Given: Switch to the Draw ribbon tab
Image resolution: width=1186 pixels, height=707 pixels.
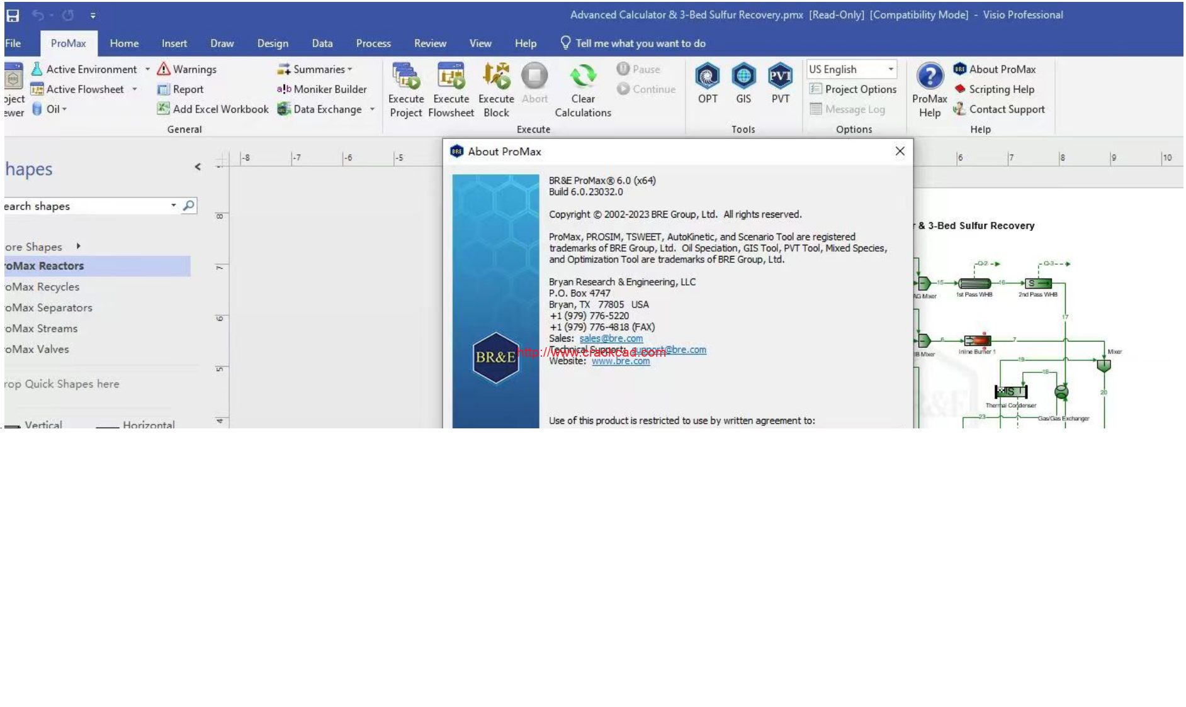Looking at the screenshot, I should pyautogui.click(x=222, y=43).
